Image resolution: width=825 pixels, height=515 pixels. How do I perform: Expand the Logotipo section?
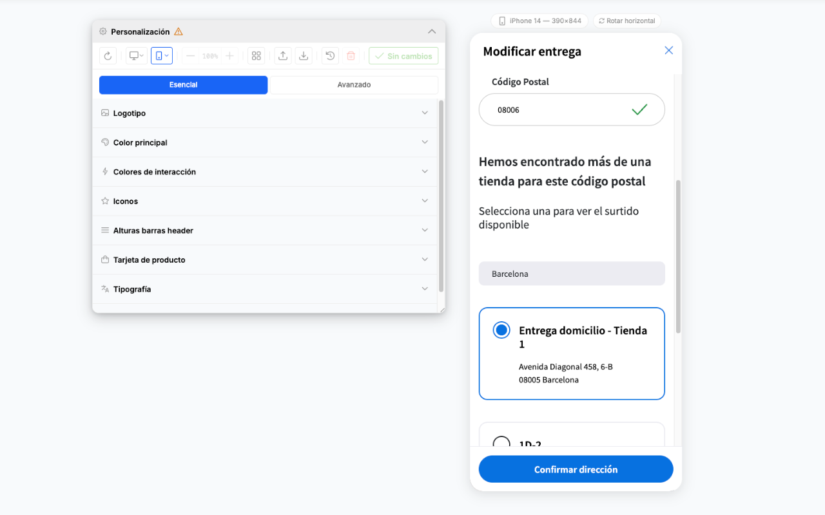[264, 113]
